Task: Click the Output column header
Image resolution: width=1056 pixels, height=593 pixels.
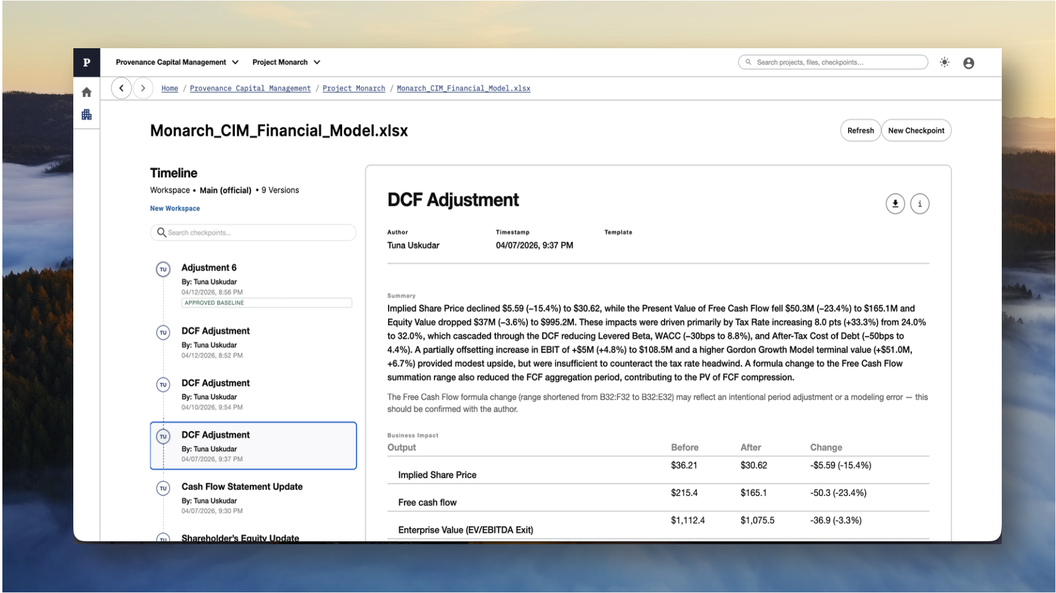Action: coord(402,447)
